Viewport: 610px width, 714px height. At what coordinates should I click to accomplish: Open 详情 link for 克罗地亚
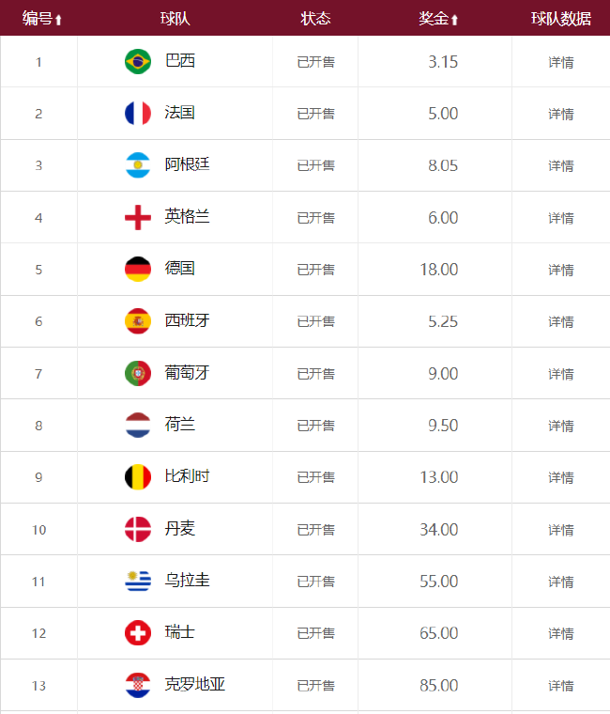tap(561, 686)
